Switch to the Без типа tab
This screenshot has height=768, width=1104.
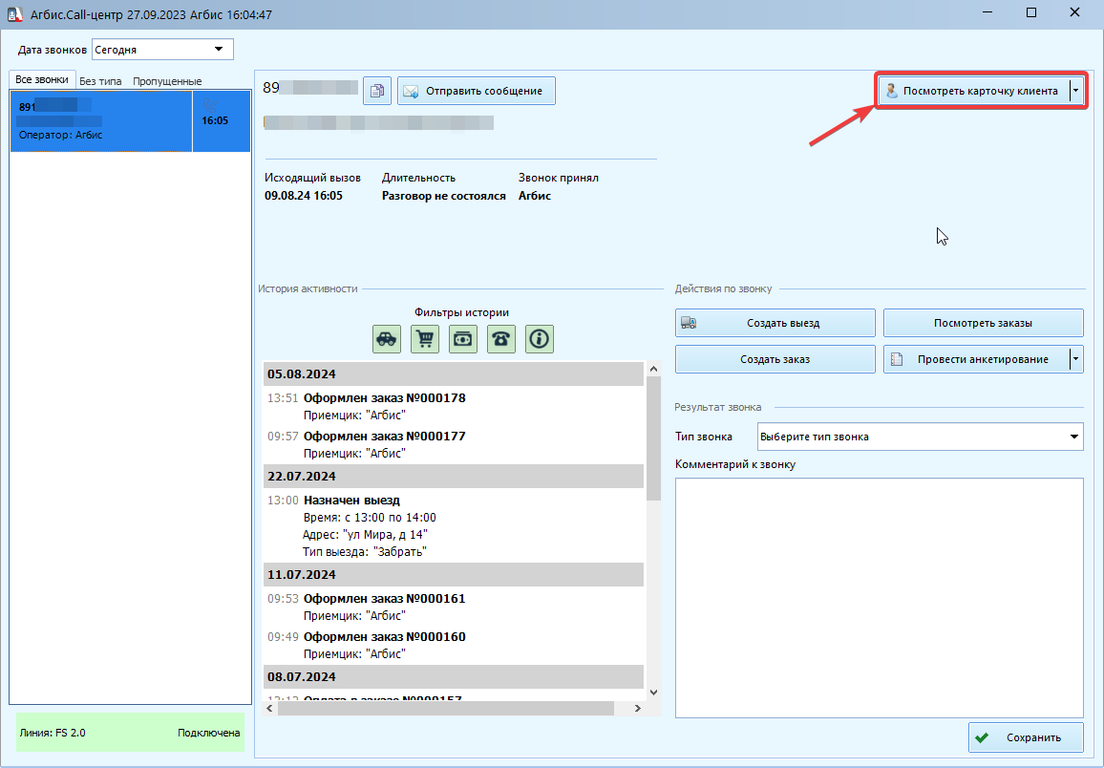click(x=100, y=81)
